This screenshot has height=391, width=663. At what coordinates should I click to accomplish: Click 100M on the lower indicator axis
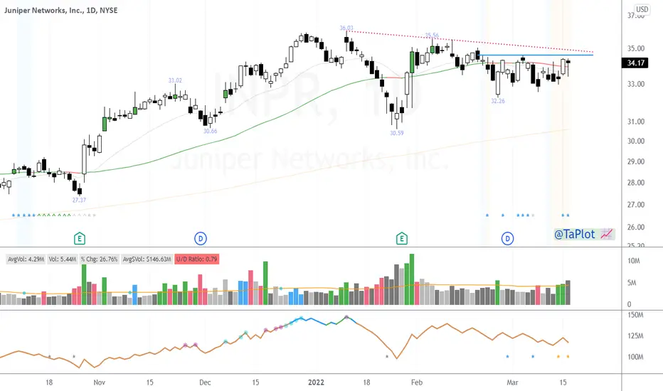[635, 357]
